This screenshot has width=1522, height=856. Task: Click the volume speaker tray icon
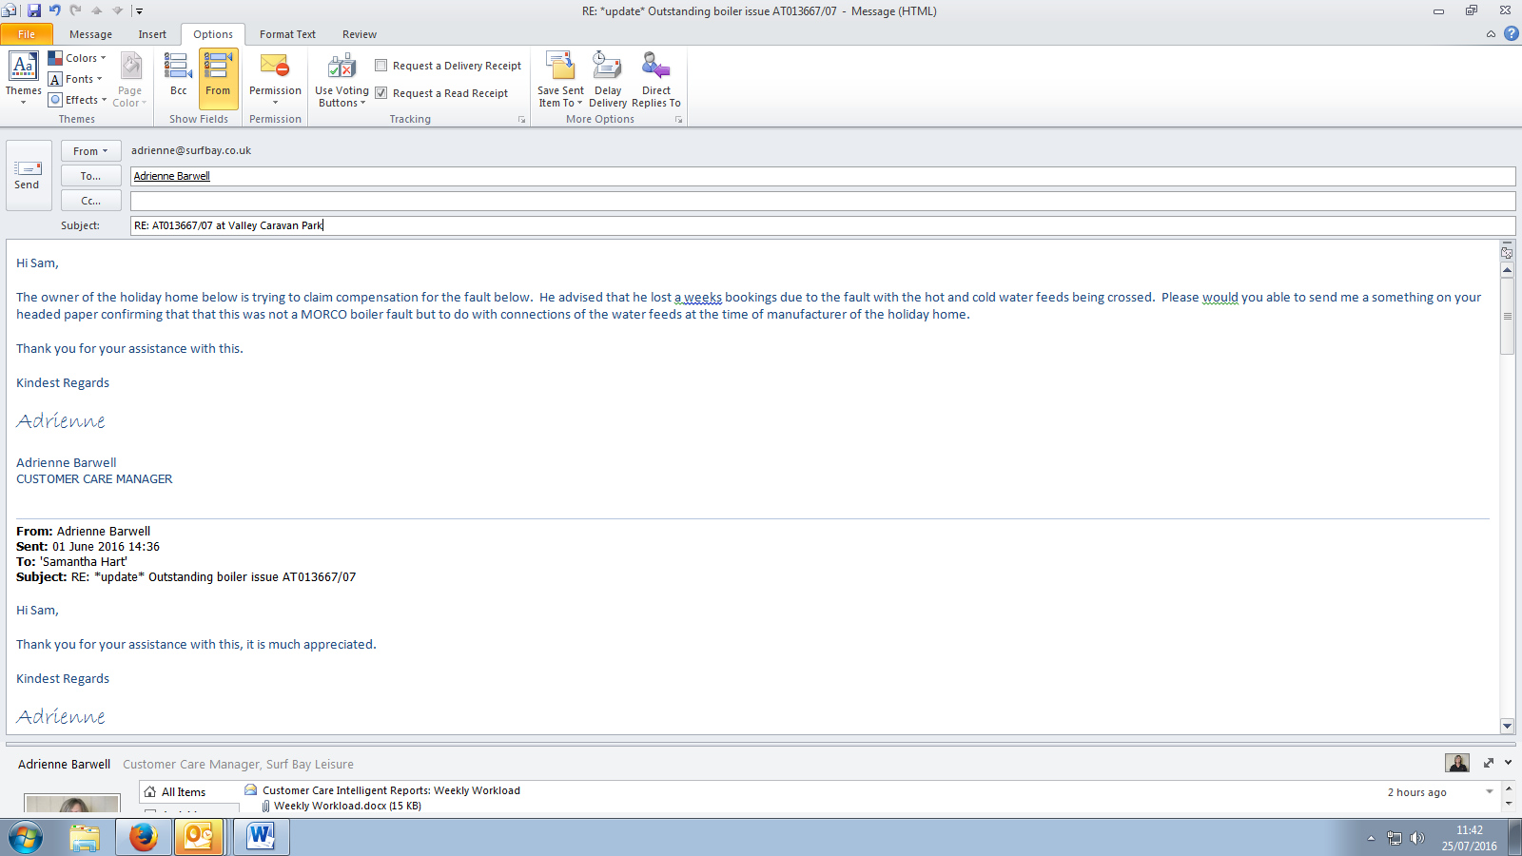click(1417, 838)
